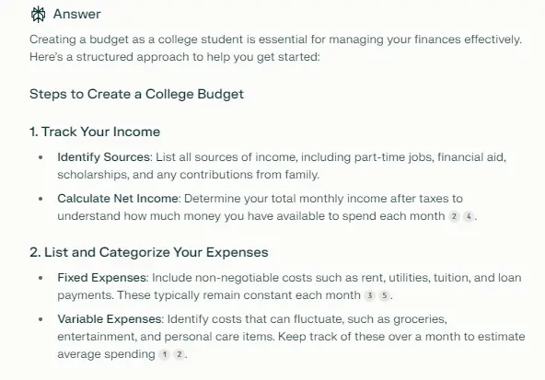Viewport: 545px width, 380px height.
Task: Click the bold 'Fixed Expenses' term
Action: (x=102, y=278)
